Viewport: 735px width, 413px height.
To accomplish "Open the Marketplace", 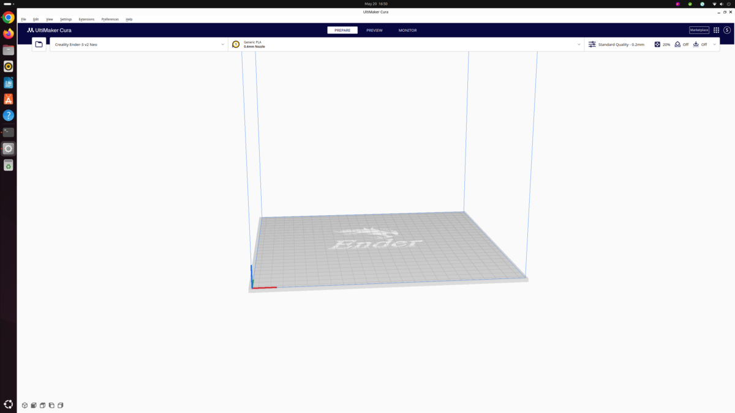I will [699, 30].
